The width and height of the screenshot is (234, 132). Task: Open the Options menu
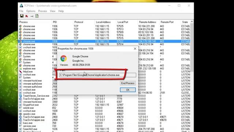pyautogui.click(x=31, y=11)
